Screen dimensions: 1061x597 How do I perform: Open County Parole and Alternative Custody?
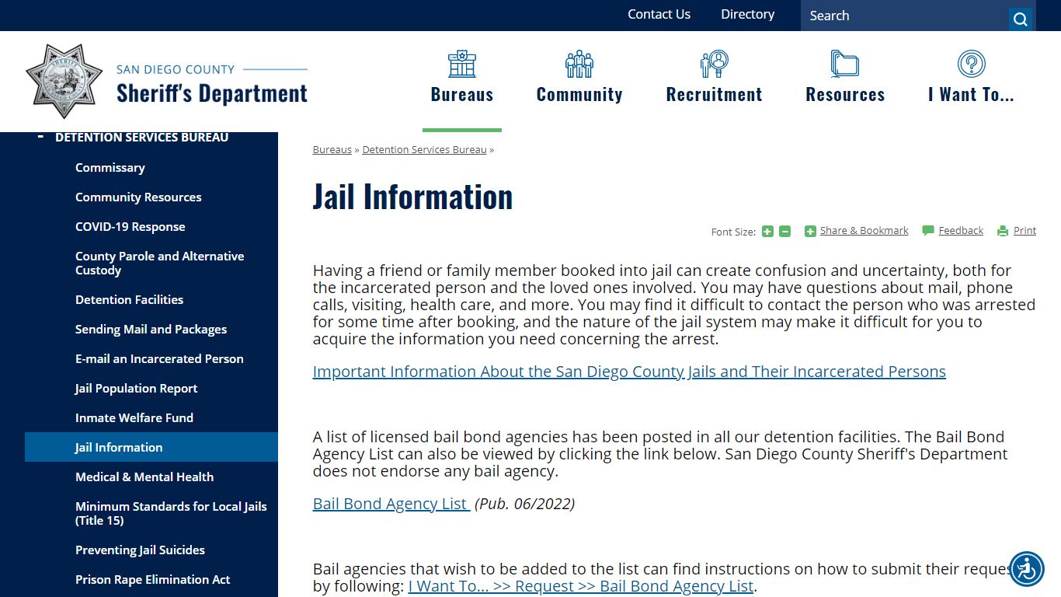point(160,263)
